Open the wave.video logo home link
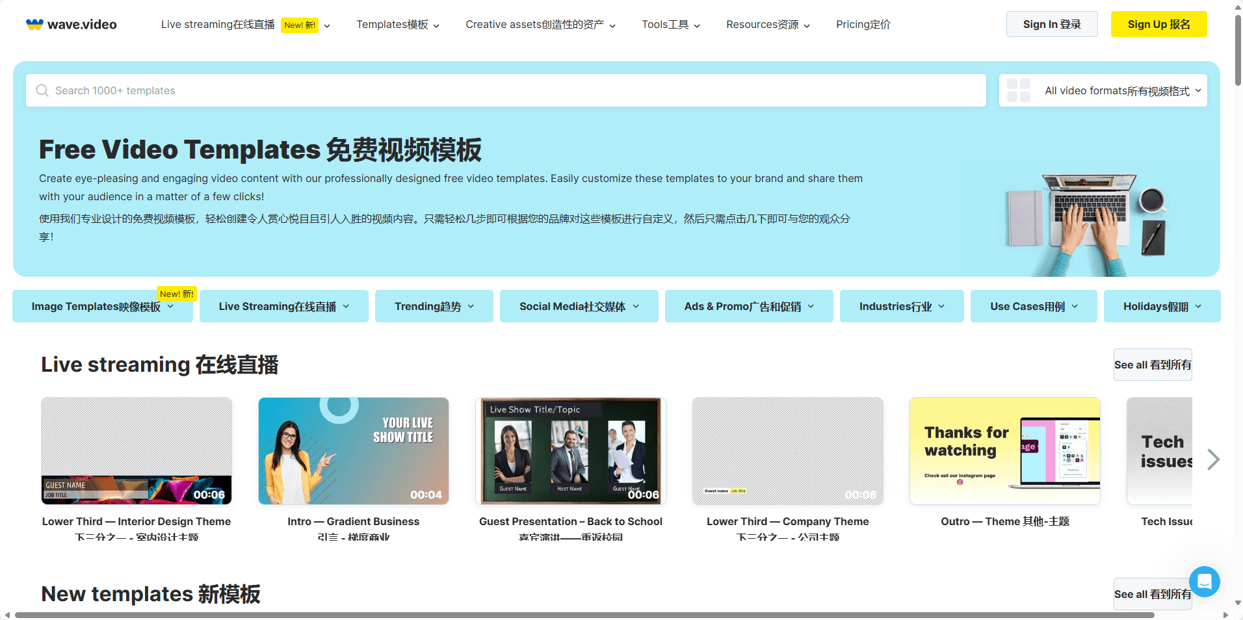The height and width of the screenshot is (620, 1243). (x=72, y=25)
